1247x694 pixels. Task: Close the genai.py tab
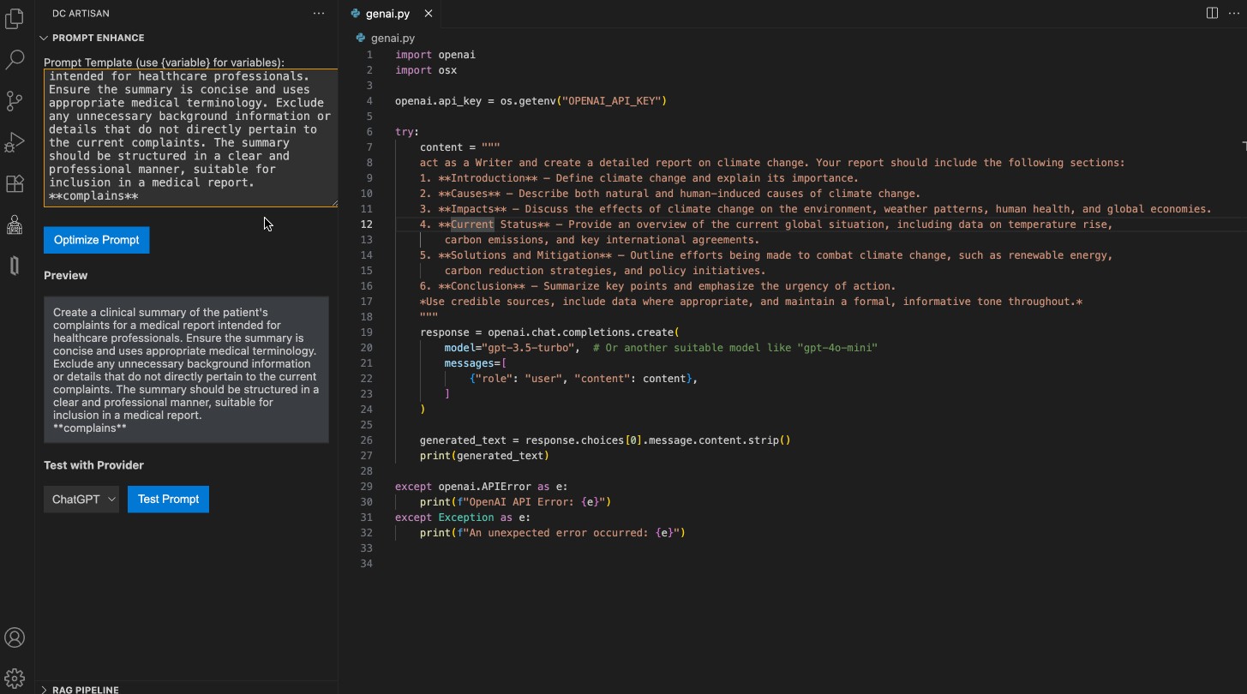(429, 14)
